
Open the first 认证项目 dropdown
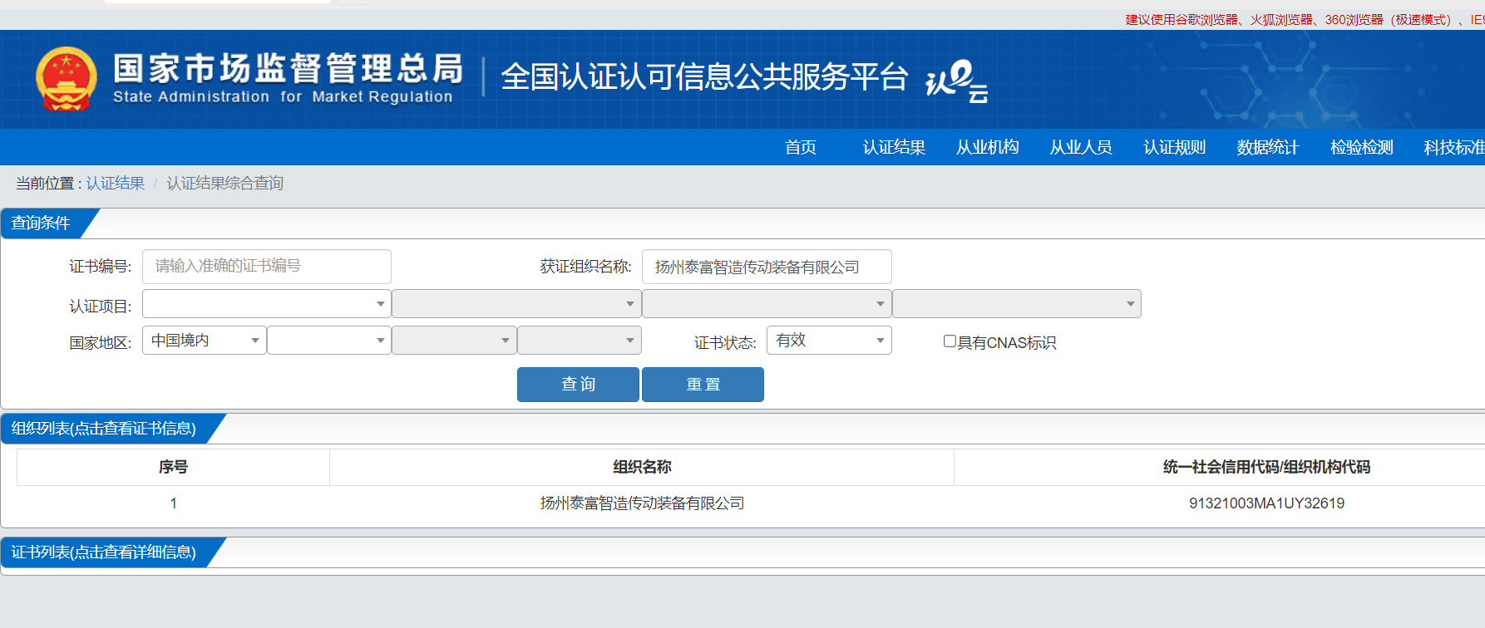click(x=267, y=304)
